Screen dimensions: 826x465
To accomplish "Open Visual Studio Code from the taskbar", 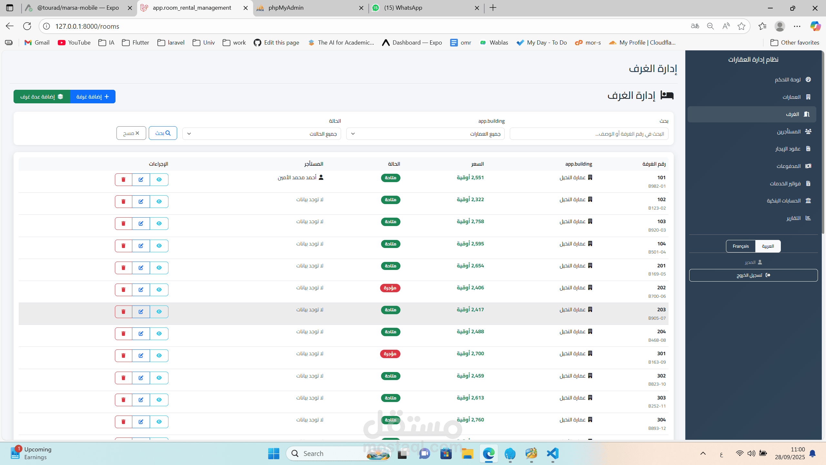I will click(x=553, y=454).
